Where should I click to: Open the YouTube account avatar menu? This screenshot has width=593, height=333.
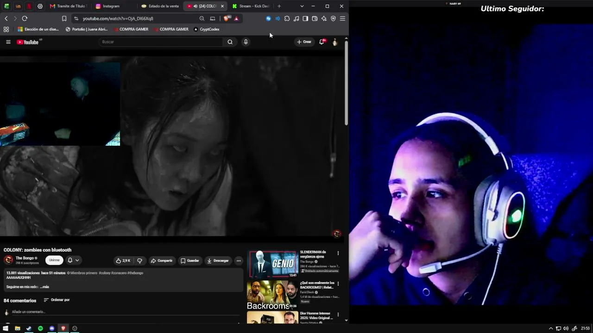334,42
